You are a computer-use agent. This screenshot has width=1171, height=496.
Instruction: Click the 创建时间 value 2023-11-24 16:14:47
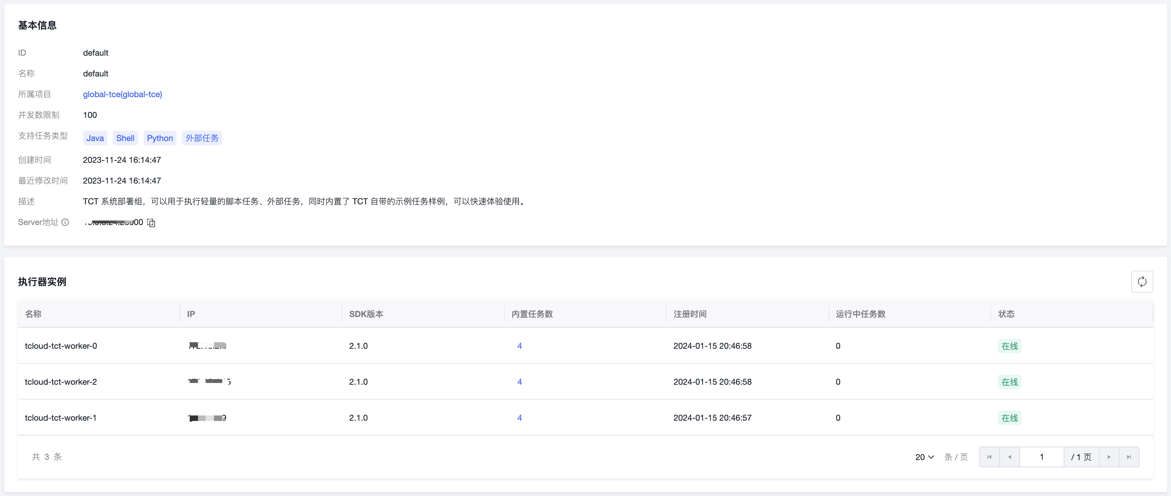point(122,160)
